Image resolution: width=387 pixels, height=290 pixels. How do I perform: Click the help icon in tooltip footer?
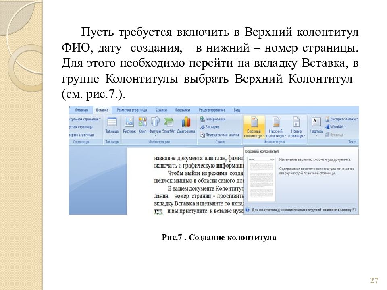point(247,210)
